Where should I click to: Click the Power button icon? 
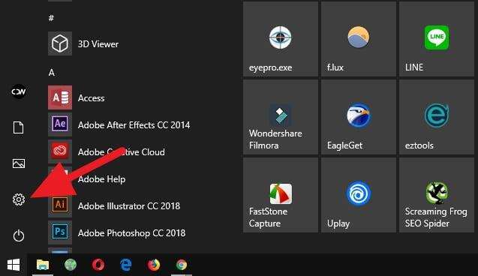(19, 235)
